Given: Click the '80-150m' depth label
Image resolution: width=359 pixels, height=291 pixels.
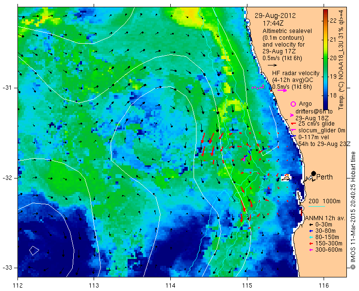Looking at the screenshot, I should click(327, 237).
